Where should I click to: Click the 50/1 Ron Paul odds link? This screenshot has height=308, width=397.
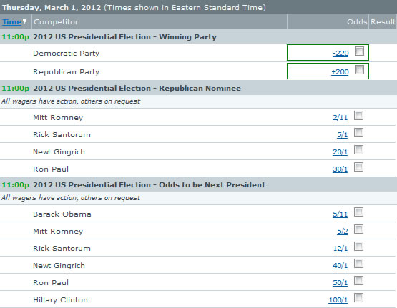340,283
